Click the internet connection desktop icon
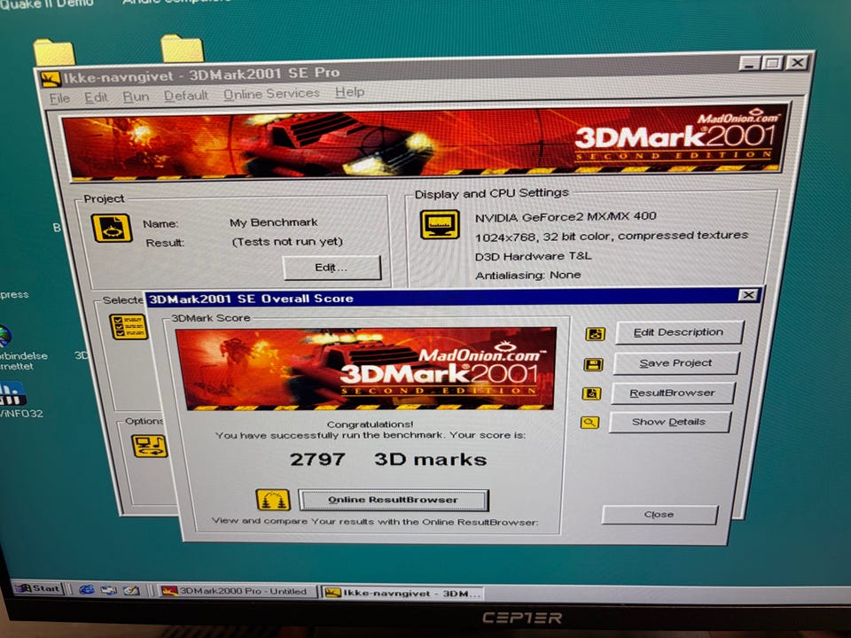This screenshot has width=851, height=638. coord(4,337)
